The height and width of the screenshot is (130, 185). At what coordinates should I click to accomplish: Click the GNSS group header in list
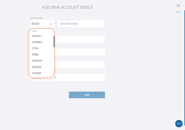click(x=35, y=31)
